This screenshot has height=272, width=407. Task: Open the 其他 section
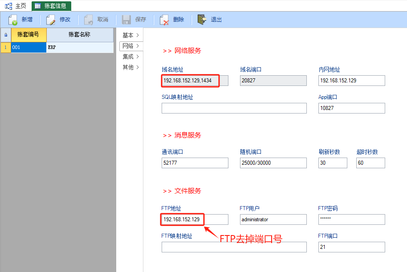[x=130, y=67]
